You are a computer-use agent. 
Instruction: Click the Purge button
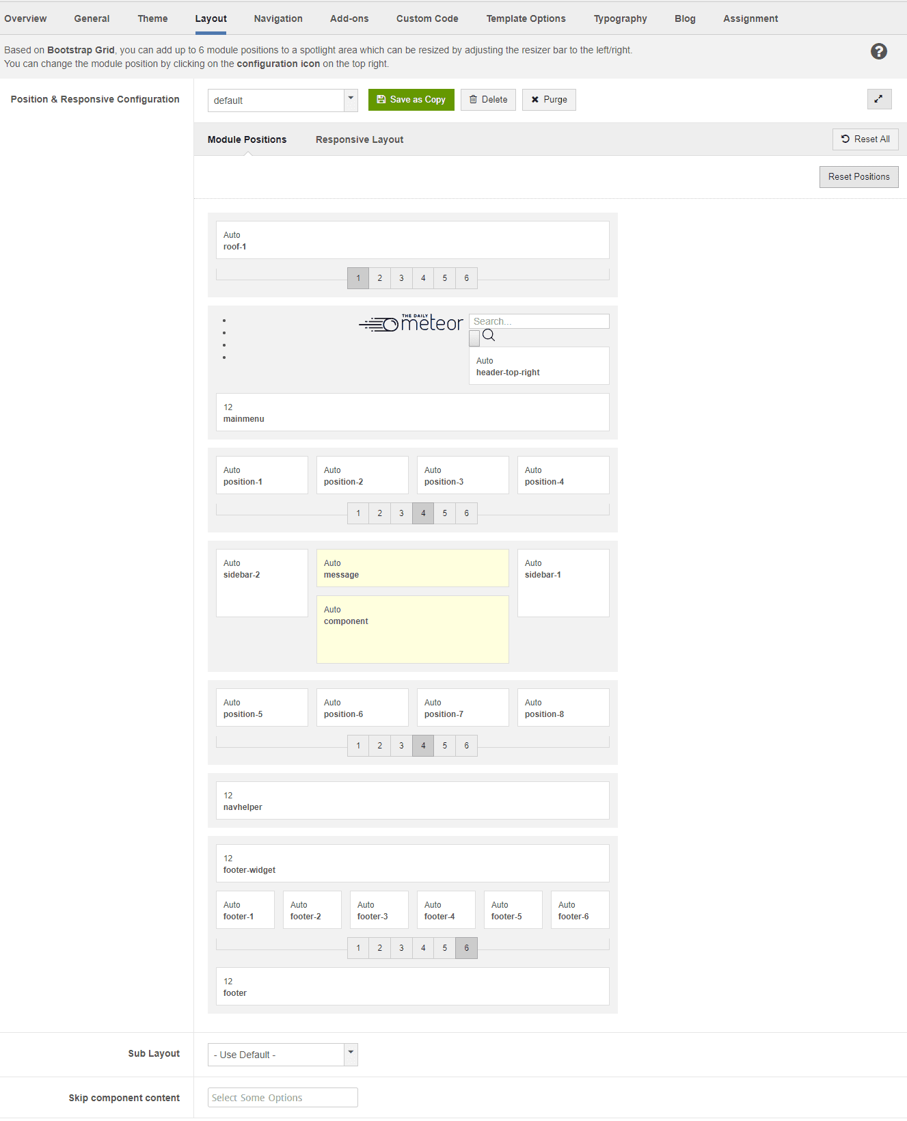(549, 100)
